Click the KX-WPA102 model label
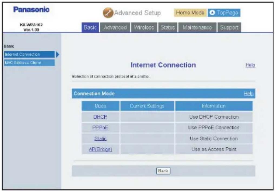This screenshot has height=191, width=275. pos(31,25)
